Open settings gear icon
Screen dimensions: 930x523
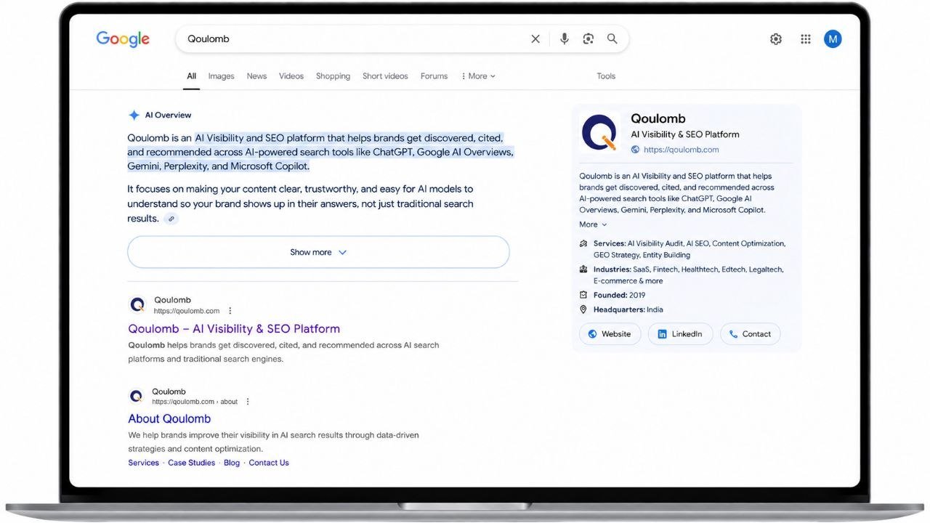[x=776, y=39]
